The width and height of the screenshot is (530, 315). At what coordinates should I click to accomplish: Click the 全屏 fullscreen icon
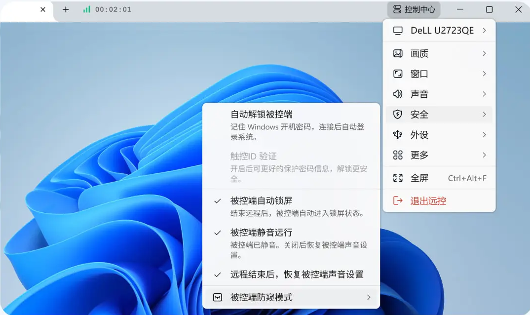399,178
